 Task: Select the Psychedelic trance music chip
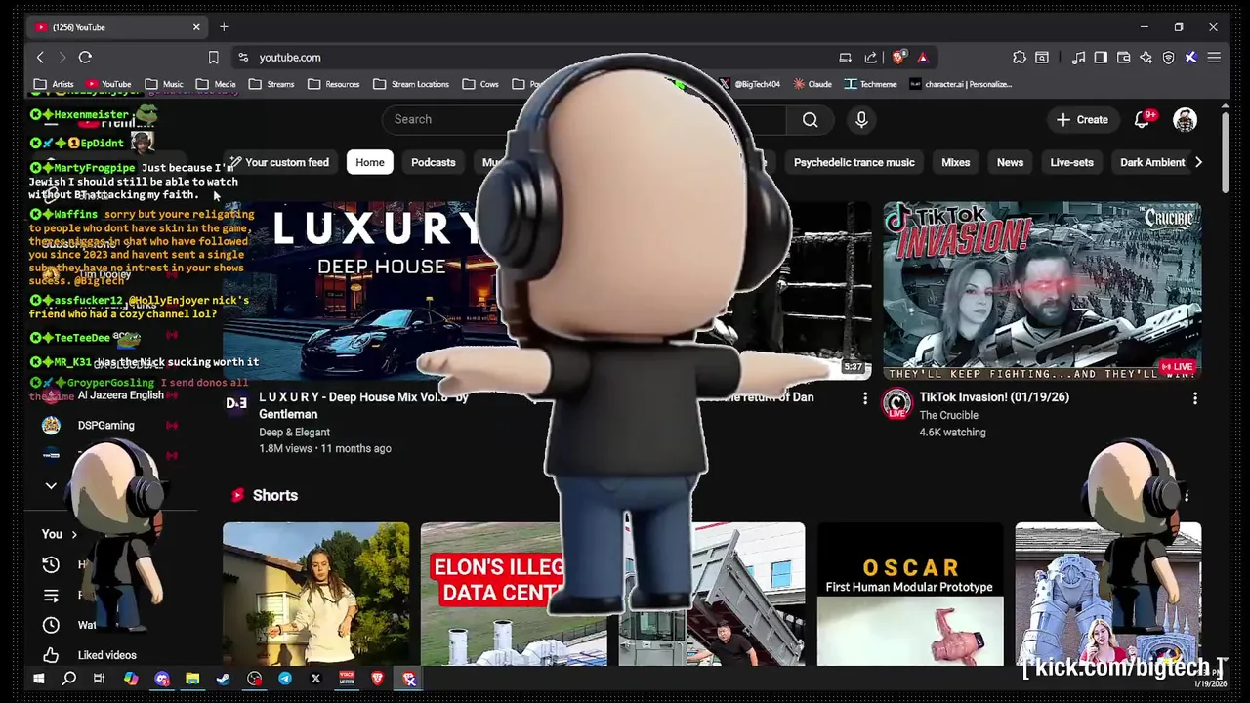[854, 162]
